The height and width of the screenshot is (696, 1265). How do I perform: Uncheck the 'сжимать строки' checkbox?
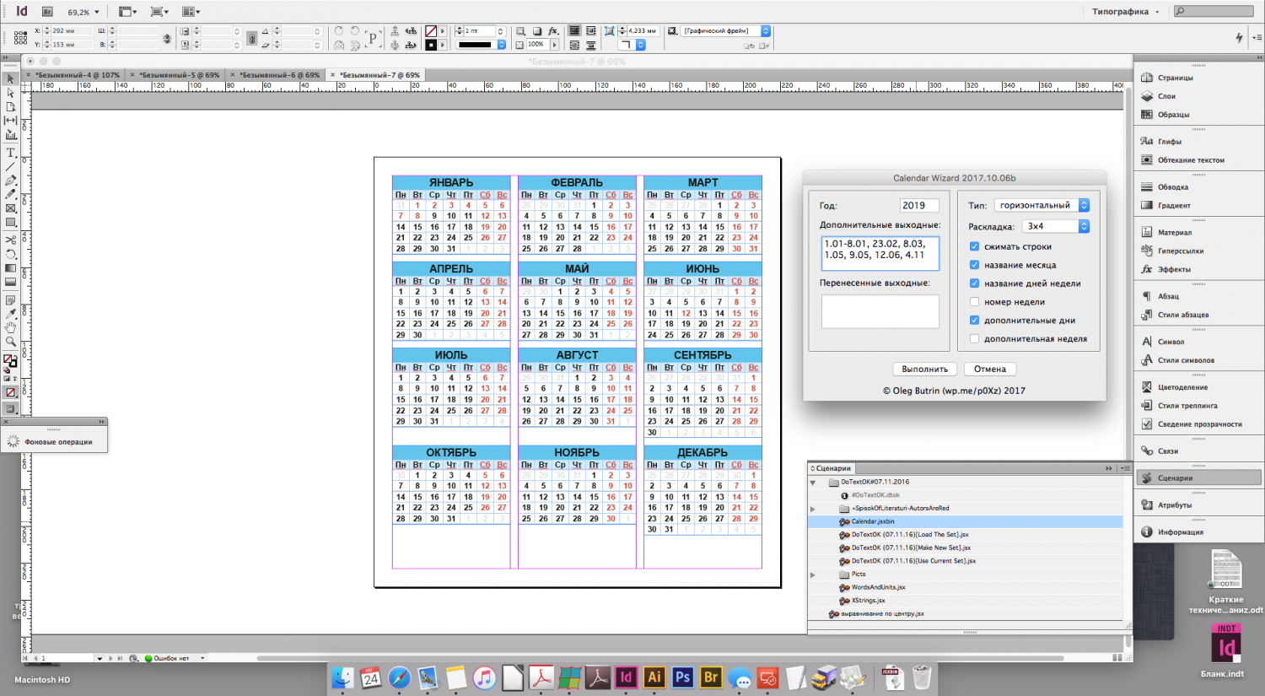975,246
